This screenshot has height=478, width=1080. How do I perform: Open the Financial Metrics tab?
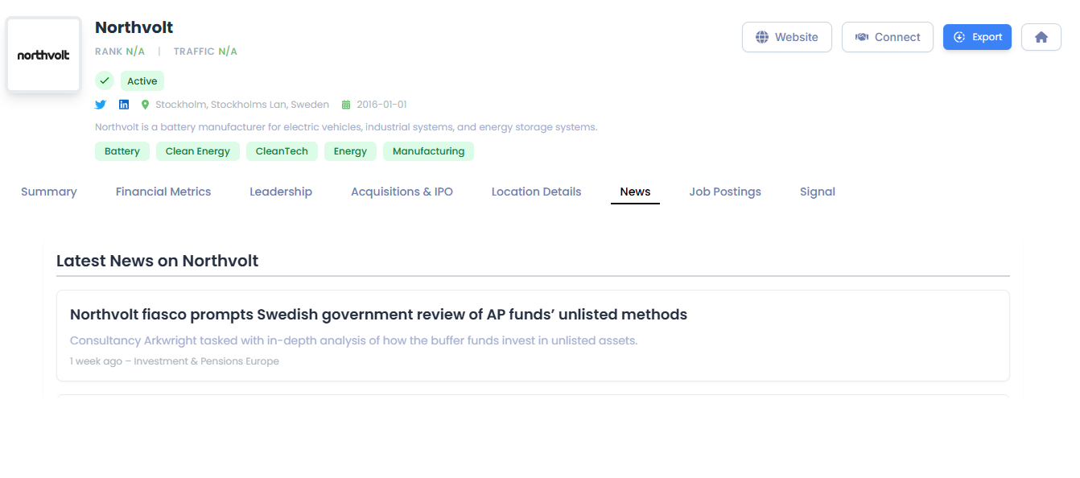click(163, 192)
